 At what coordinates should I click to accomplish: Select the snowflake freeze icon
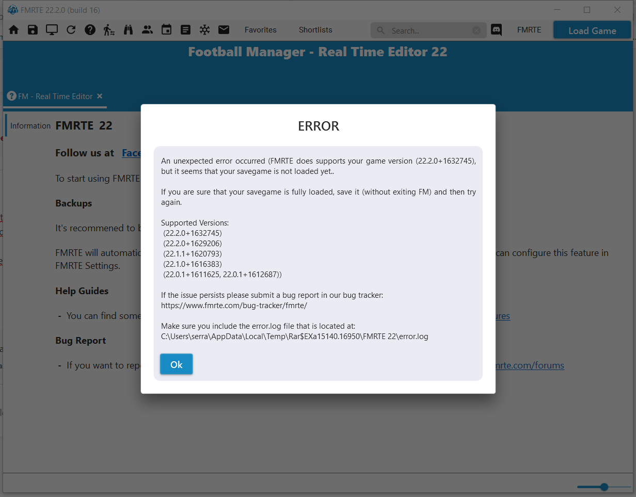pos(204,30)
